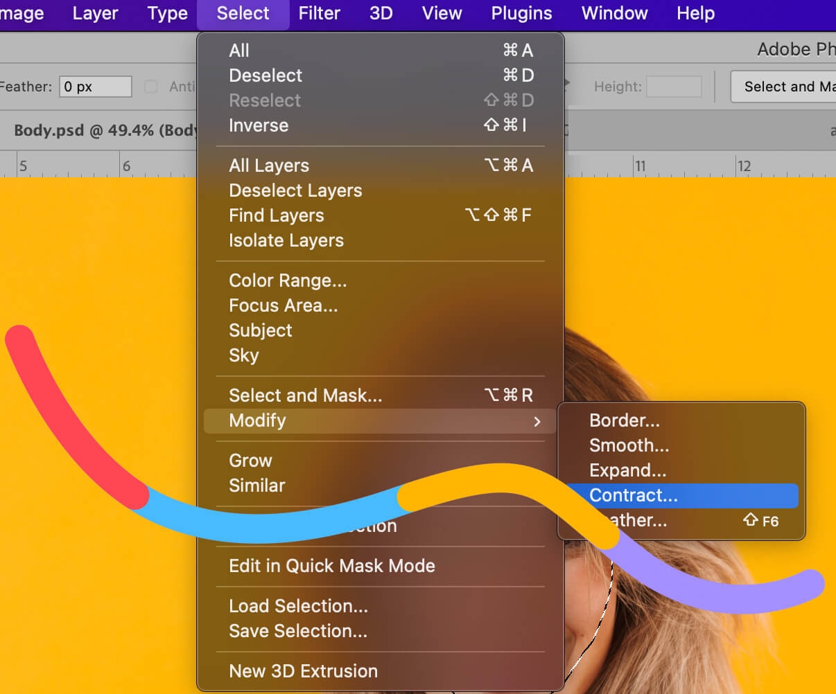The height and width of the screenshot is (694, 836).
Task: Click the Feather input field
Action: tap(95, 87)
